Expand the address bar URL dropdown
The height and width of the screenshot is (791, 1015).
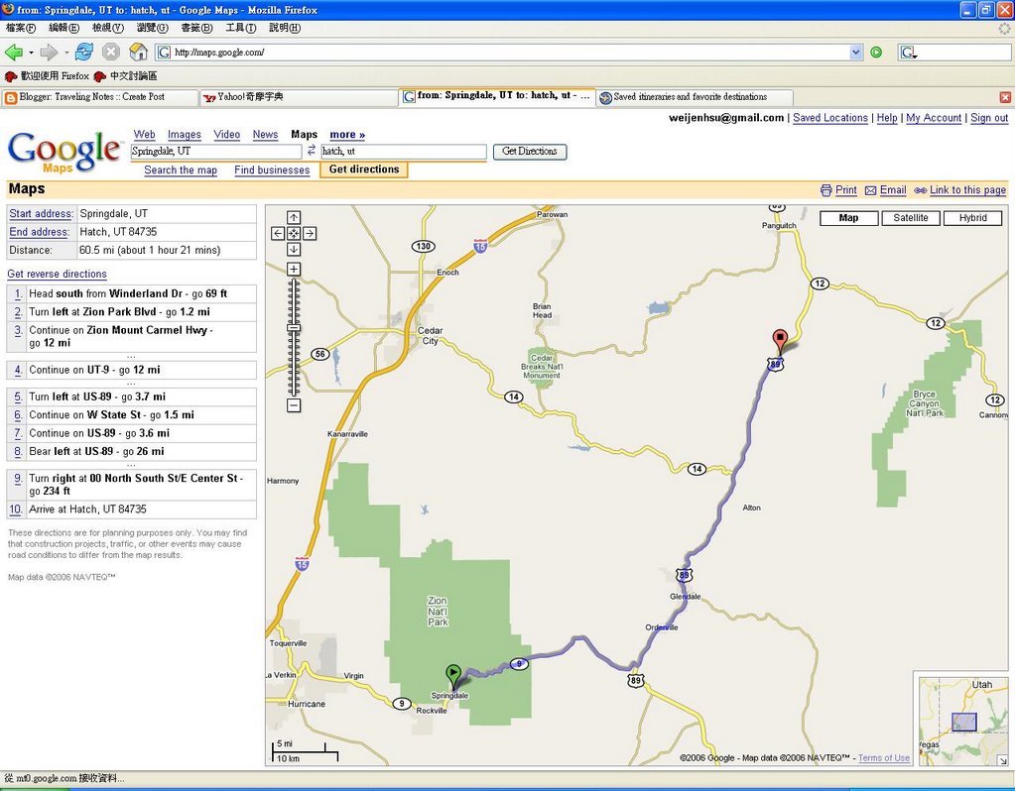(x=856, y=53)
